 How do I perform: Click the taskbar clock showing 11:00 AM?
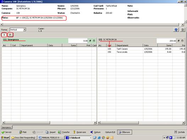(181, 138)
